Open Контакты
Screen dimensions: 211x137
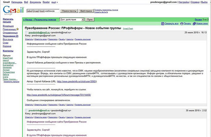pyautogui.click(x=8, y=51)
